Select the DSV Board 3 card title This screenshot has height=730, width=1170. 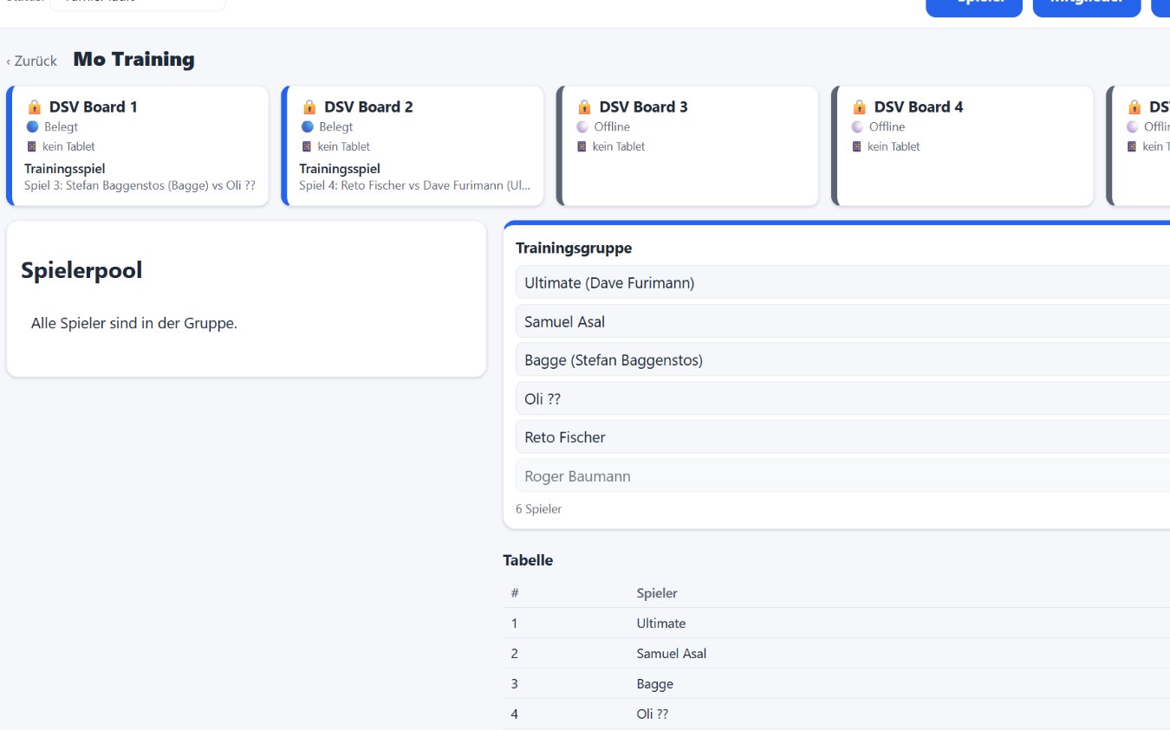click(643, 107)
